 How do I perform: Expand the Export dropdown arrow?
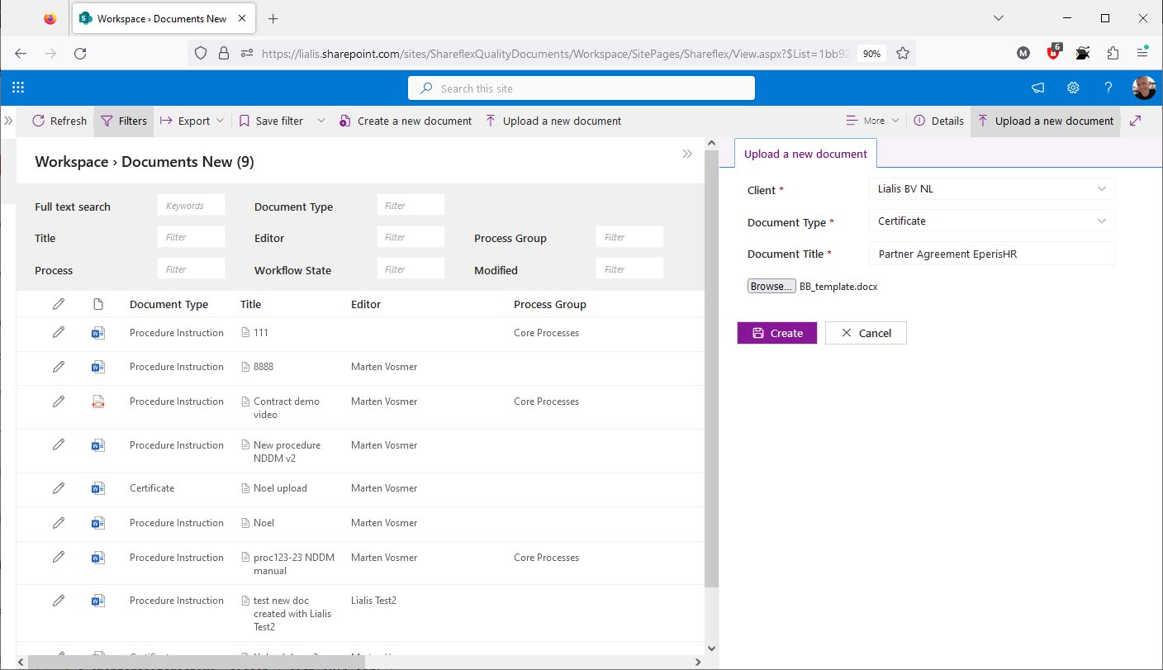(220, 121)
